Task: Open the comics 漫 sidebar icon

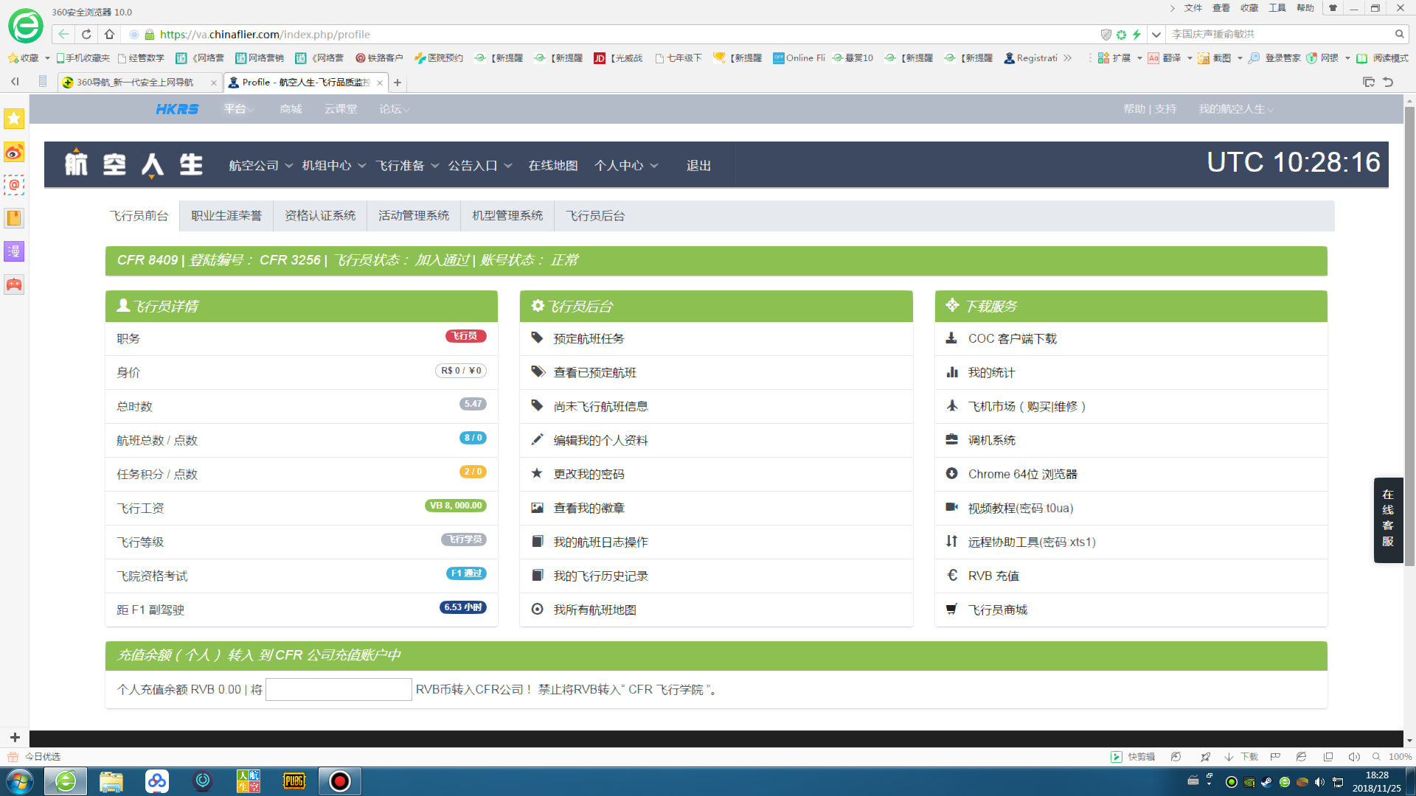Action: coord(14,251)
